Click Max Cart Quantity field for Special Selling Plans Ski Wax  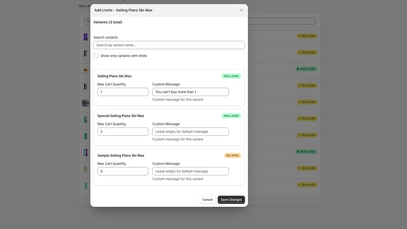coord(123,132)
